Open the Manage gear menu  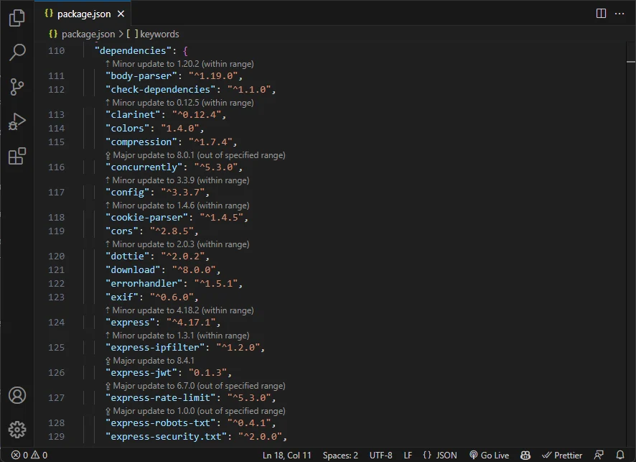point(17,430)
